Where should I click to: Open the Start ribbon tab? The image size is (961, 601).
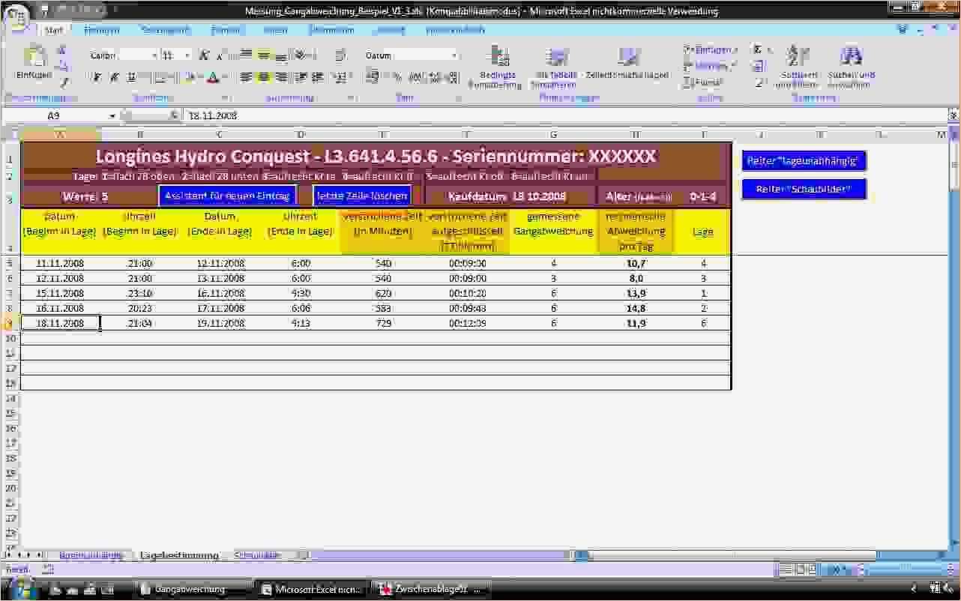(54, 30)
